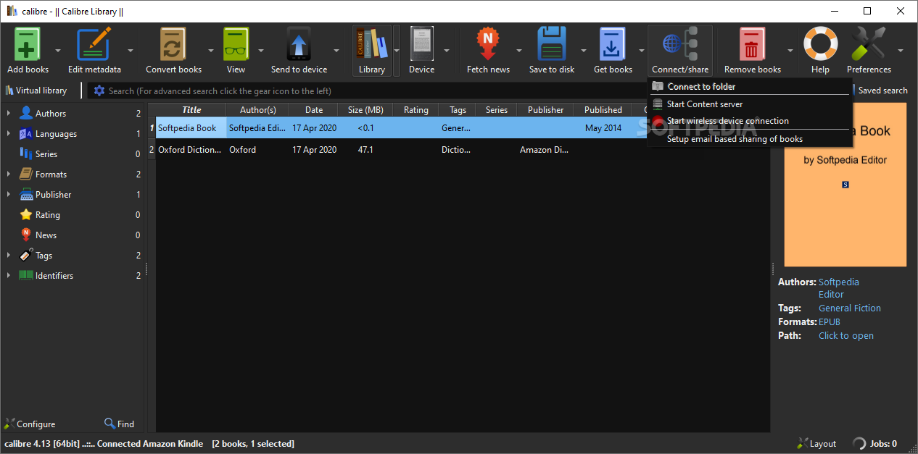
Task: Open Get books store icon
Action: (x=613, y=45)
